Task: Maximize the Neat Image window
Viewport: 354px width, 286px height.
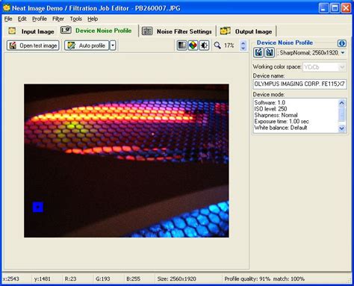Action: point(335,8)
